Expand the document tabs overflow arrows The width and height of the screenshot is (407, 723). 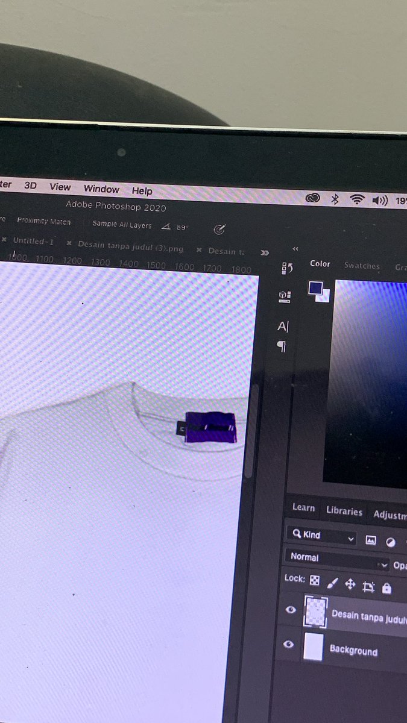(x=264, y=253)
